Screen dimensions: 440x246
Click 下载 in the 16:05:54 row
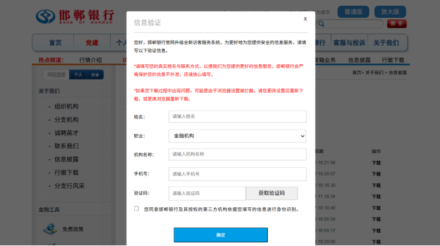pos(376,219)
